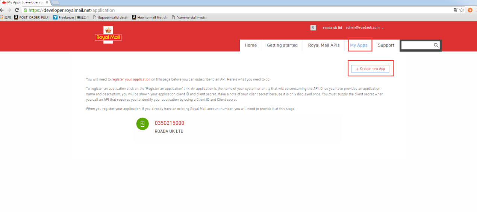Open the How to mail first cla bookmark
Image resolution: width=477 pixels, height=212 pixels.
pyautogui.click(x=150, y=17)
